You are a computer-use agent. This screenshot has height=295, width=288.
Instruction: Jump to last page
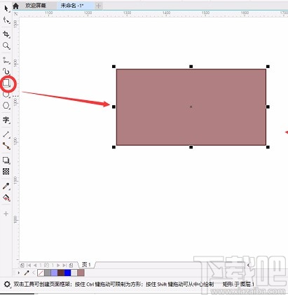pos(64,266)
